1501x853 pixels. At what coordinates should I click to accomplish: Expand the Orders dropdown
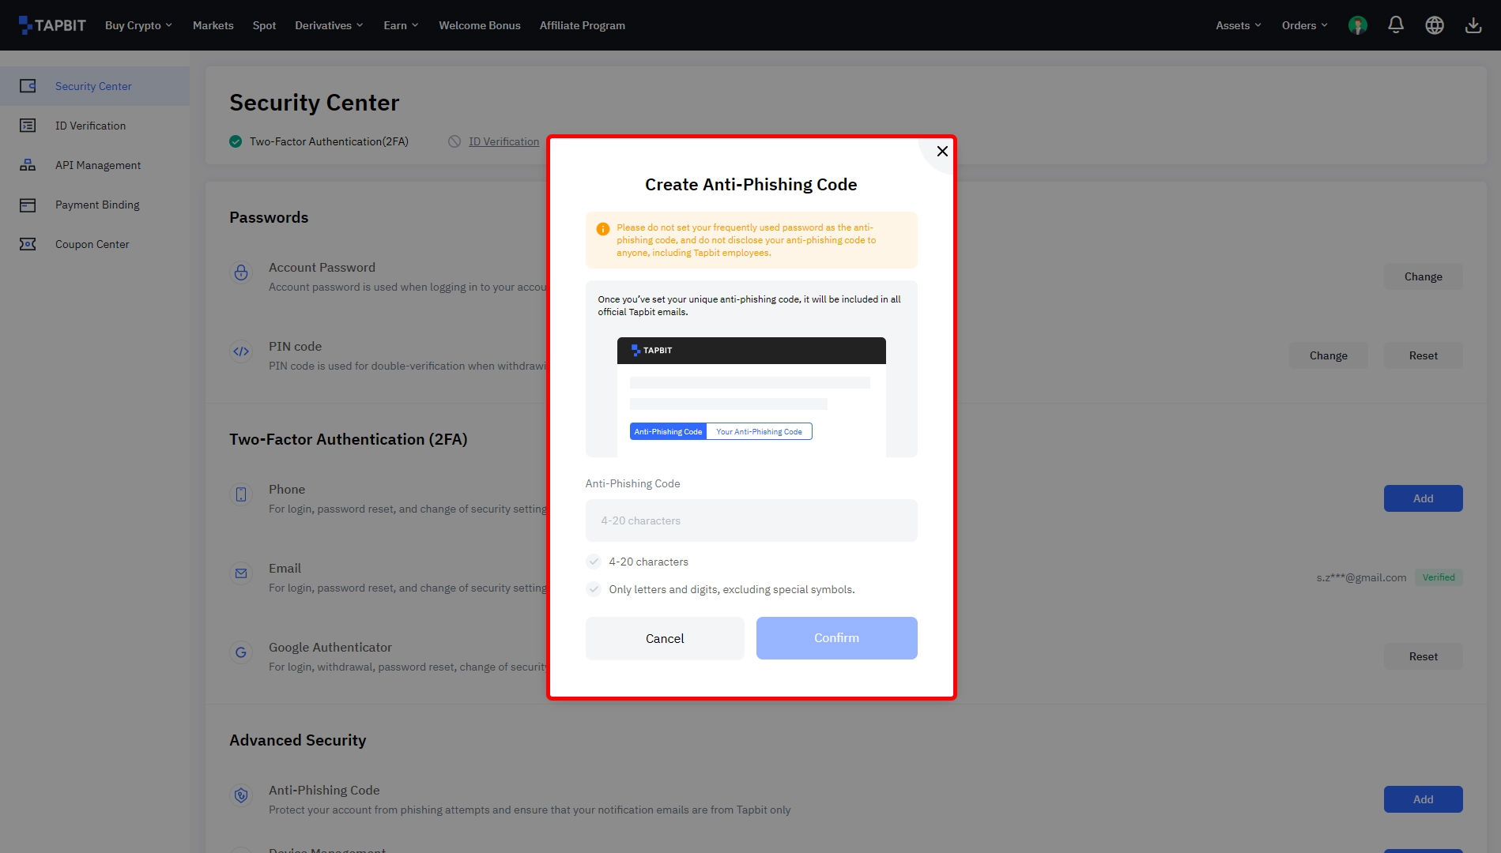[x=1305, y=25]
